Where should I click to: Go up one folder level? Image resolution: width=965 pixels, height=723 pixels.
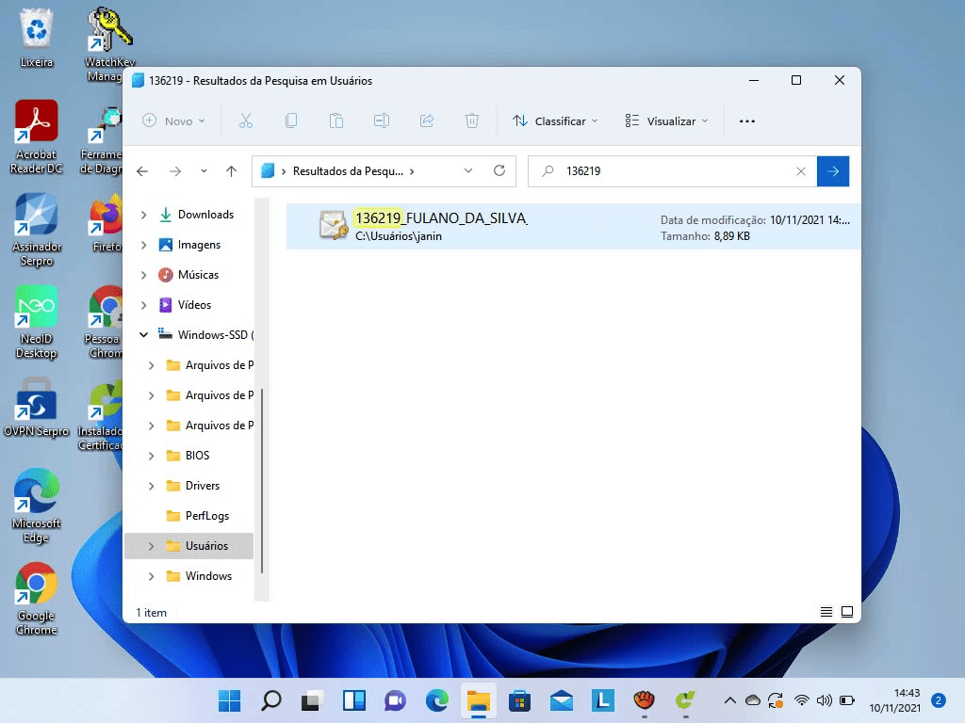(232, 171)
